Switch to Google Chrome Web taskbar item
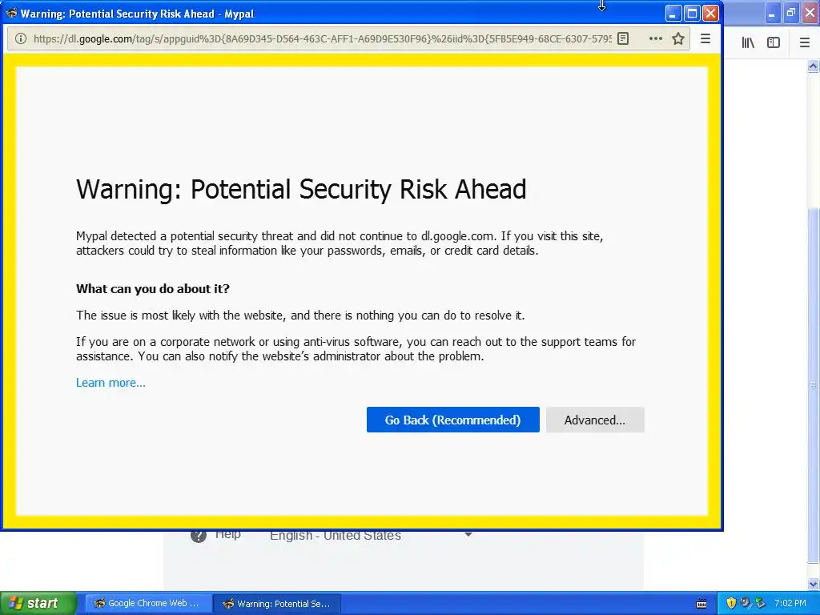 148,604
